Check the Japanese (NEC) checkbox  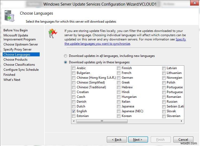(119, 111)
